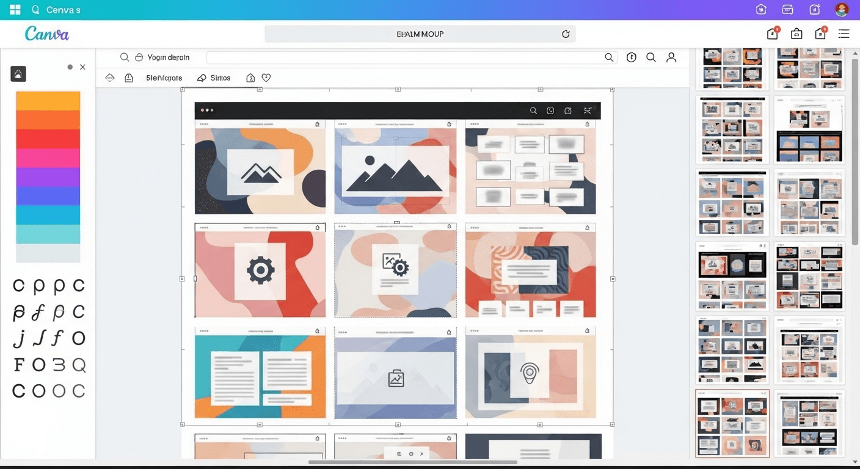Click the refresh icon in the title field

[566, 34]
